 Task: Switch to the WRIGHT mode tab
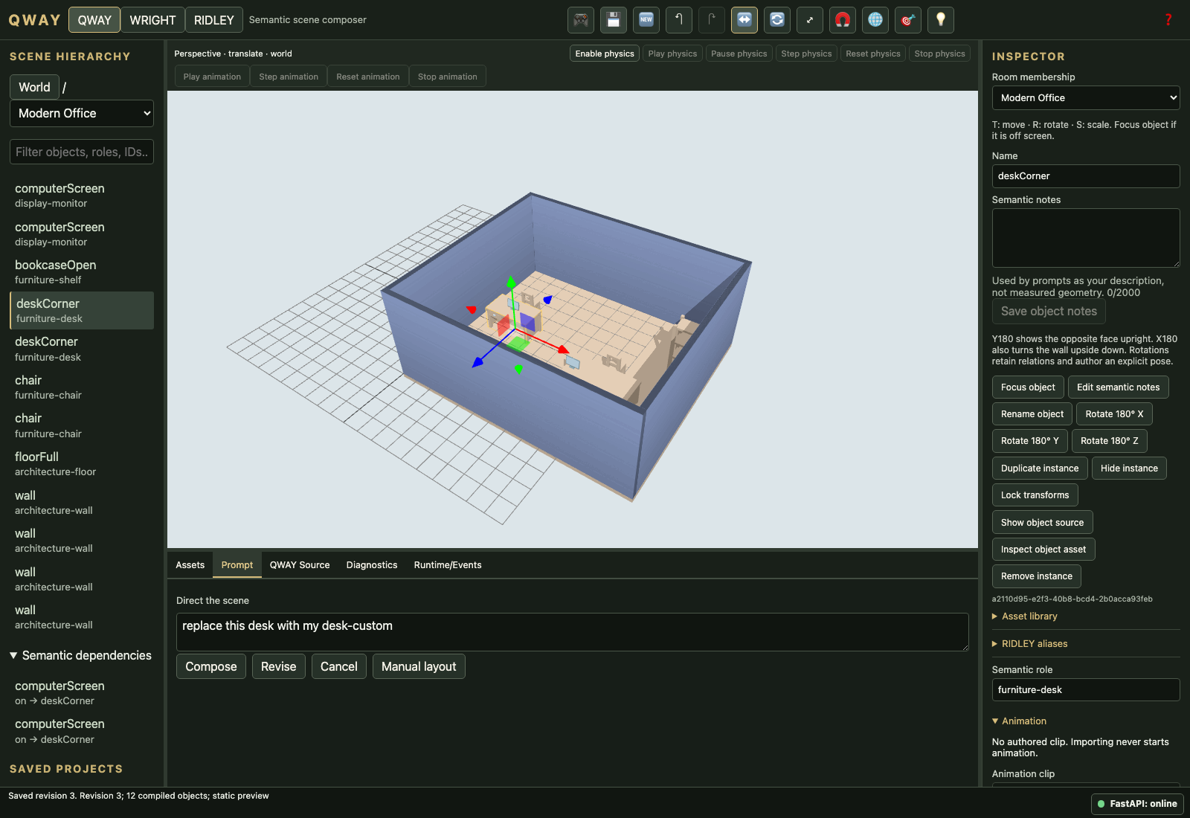152,20
